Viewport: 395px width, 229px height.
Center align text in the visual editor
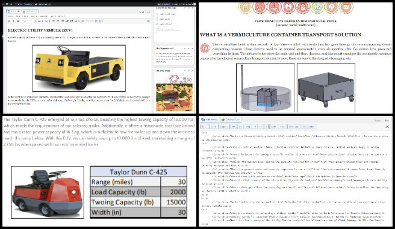pos(58,21)
